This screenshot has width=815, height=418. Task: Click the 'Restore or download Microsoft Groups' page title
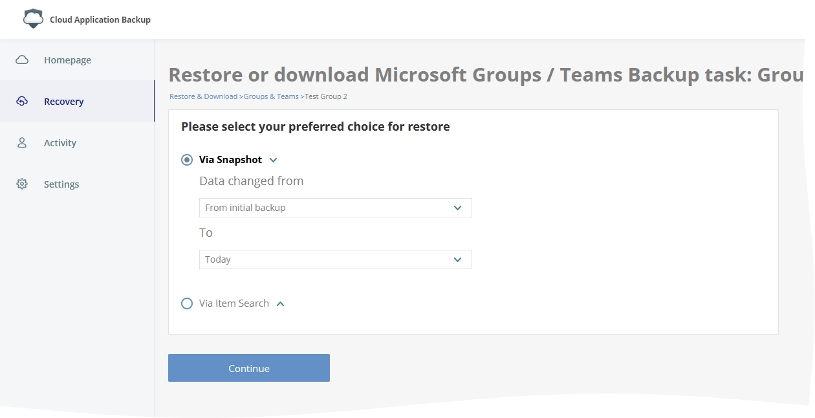486,74
